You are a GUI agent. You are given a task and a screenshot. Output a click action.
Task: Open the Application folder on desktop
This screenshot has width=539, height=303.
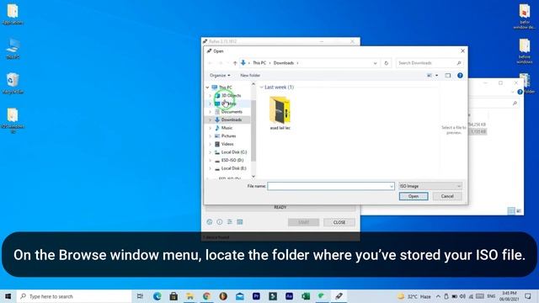[13, 14]
